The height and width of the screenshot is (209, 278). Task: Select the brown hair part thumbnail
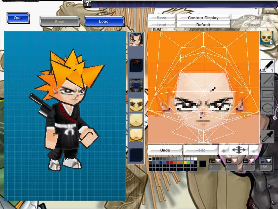136,65
